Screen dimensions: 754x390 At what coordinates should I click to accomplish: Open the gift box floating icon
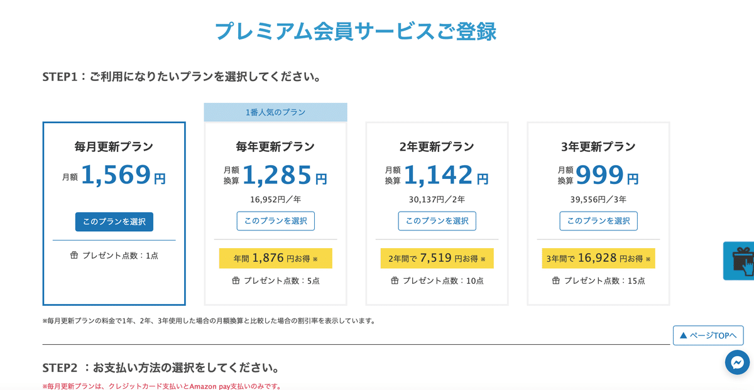739,261
